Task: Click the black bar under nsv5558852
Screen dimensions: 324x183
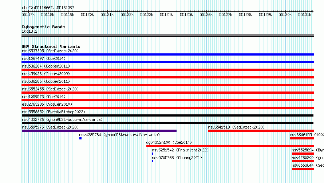Action: point(167,115)
